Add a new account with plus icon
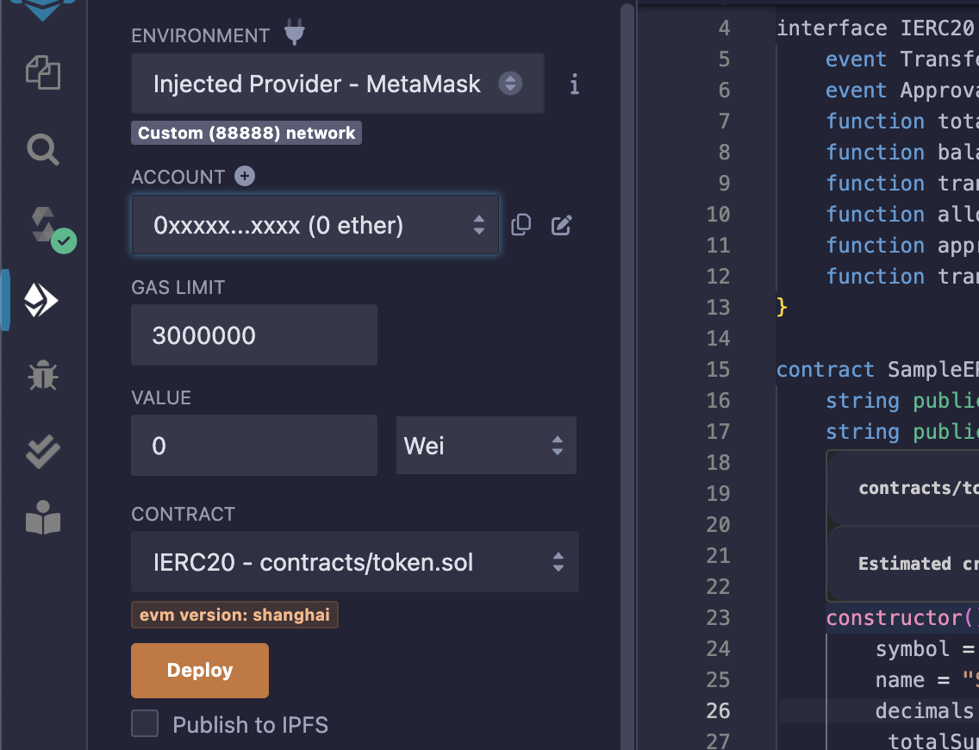This screenshot has width=979, height=750. coord(245,176)
